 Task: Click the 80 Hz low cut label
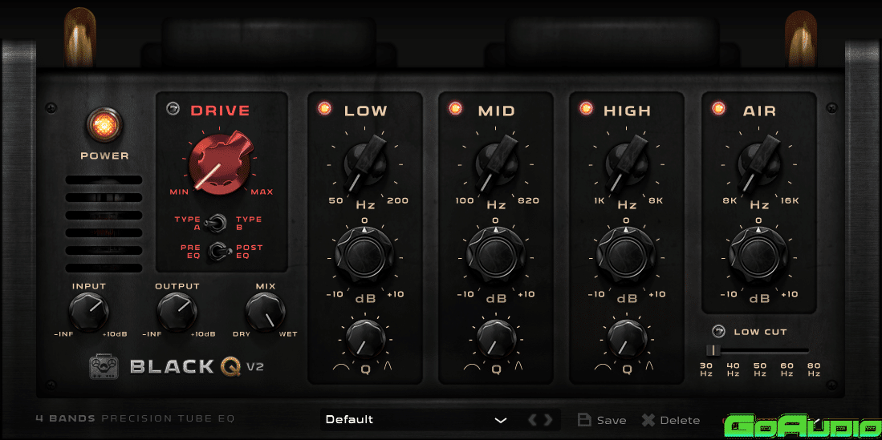pos(813,369)
